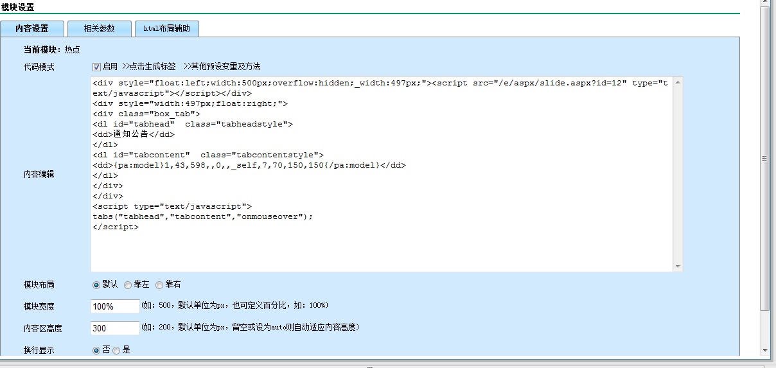Click the 代码模式 label
This screenshot has width=776, height=368.
pyautogui.click(x=39, y=67)
